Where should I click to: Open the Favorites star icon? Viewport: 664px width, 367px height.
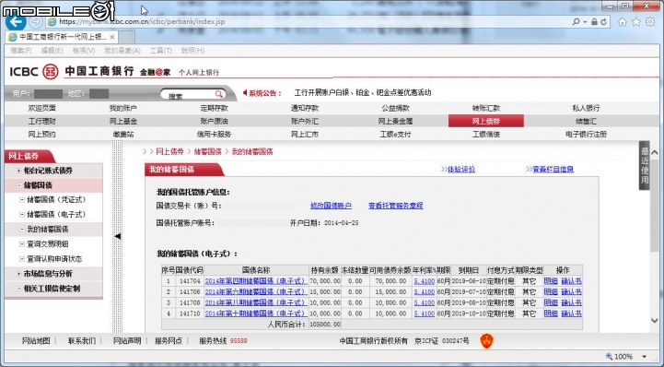pos(636,22)
